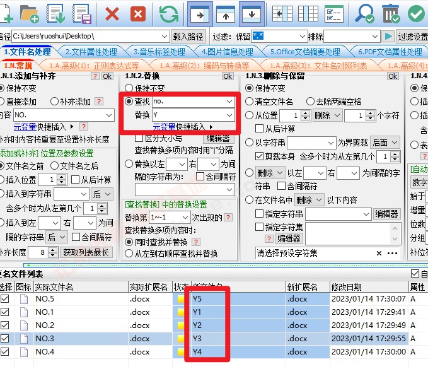The image size is (428, 369).
Task: Click Ok button in 1.N.2 替换 header
Action: (228, 76)
